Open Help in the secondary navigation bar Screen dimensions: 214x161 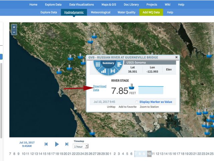(x=170, y=12)
